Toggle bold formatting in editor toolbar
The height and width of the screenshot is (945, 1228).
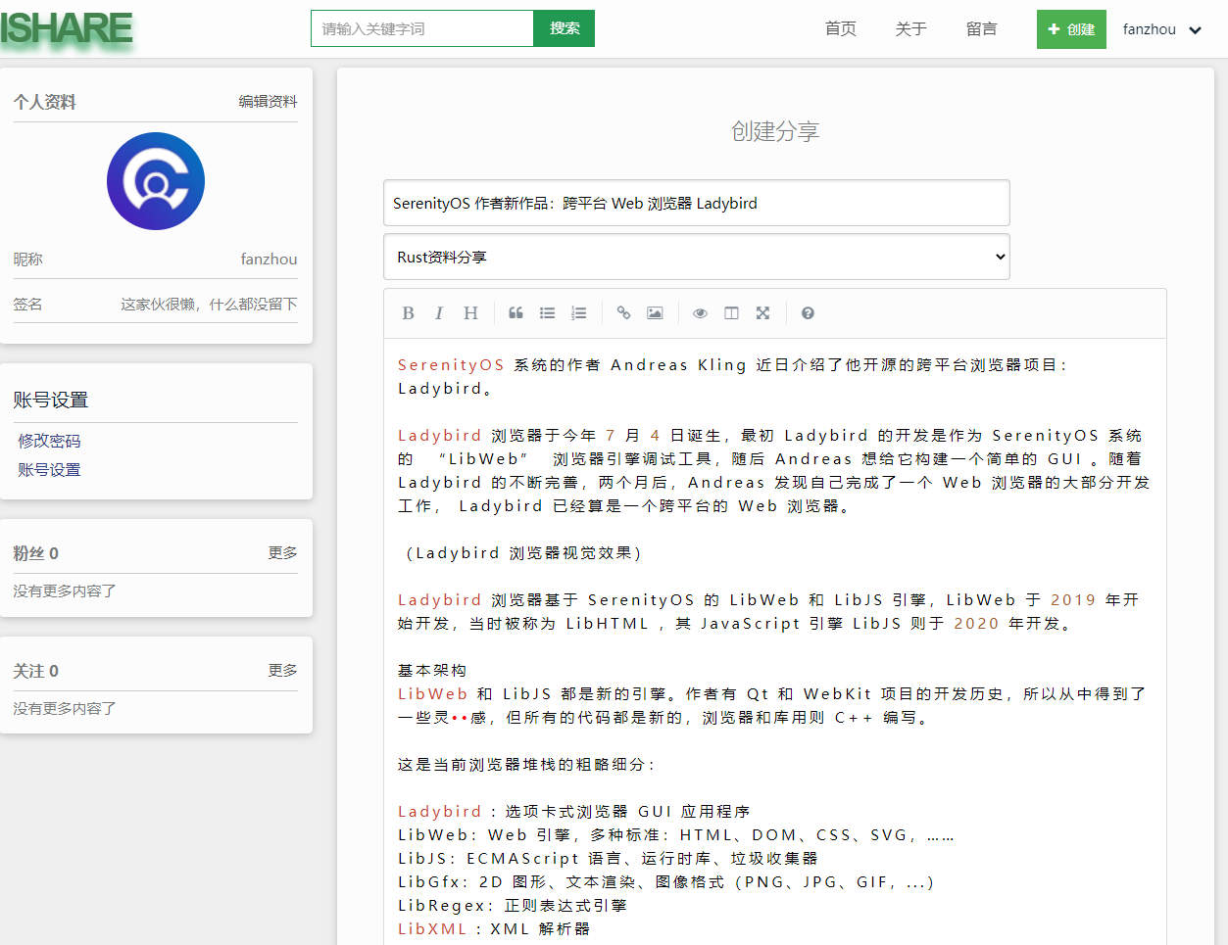coord(408,313)
